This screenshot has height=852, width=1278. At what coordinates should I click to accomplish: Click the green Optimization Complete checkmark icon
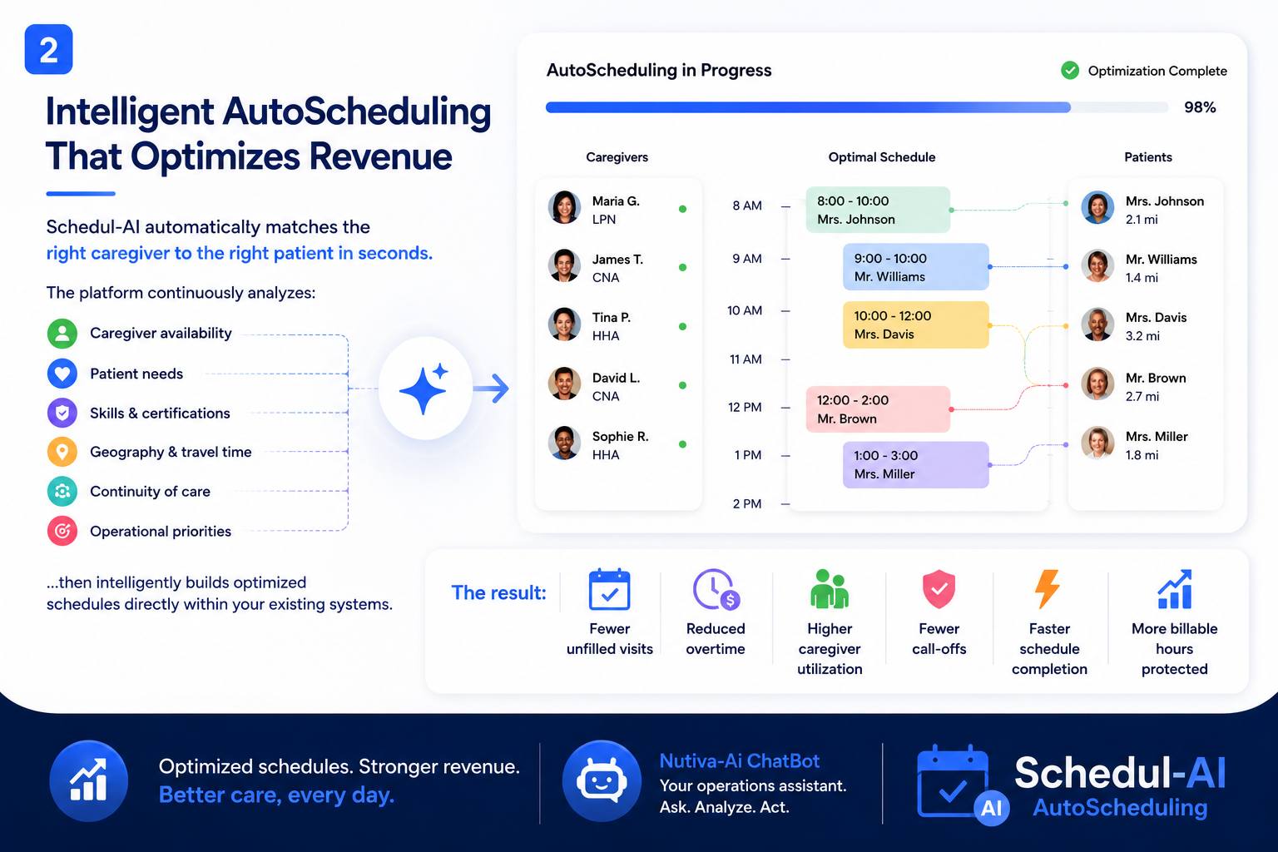[1070, 71]
